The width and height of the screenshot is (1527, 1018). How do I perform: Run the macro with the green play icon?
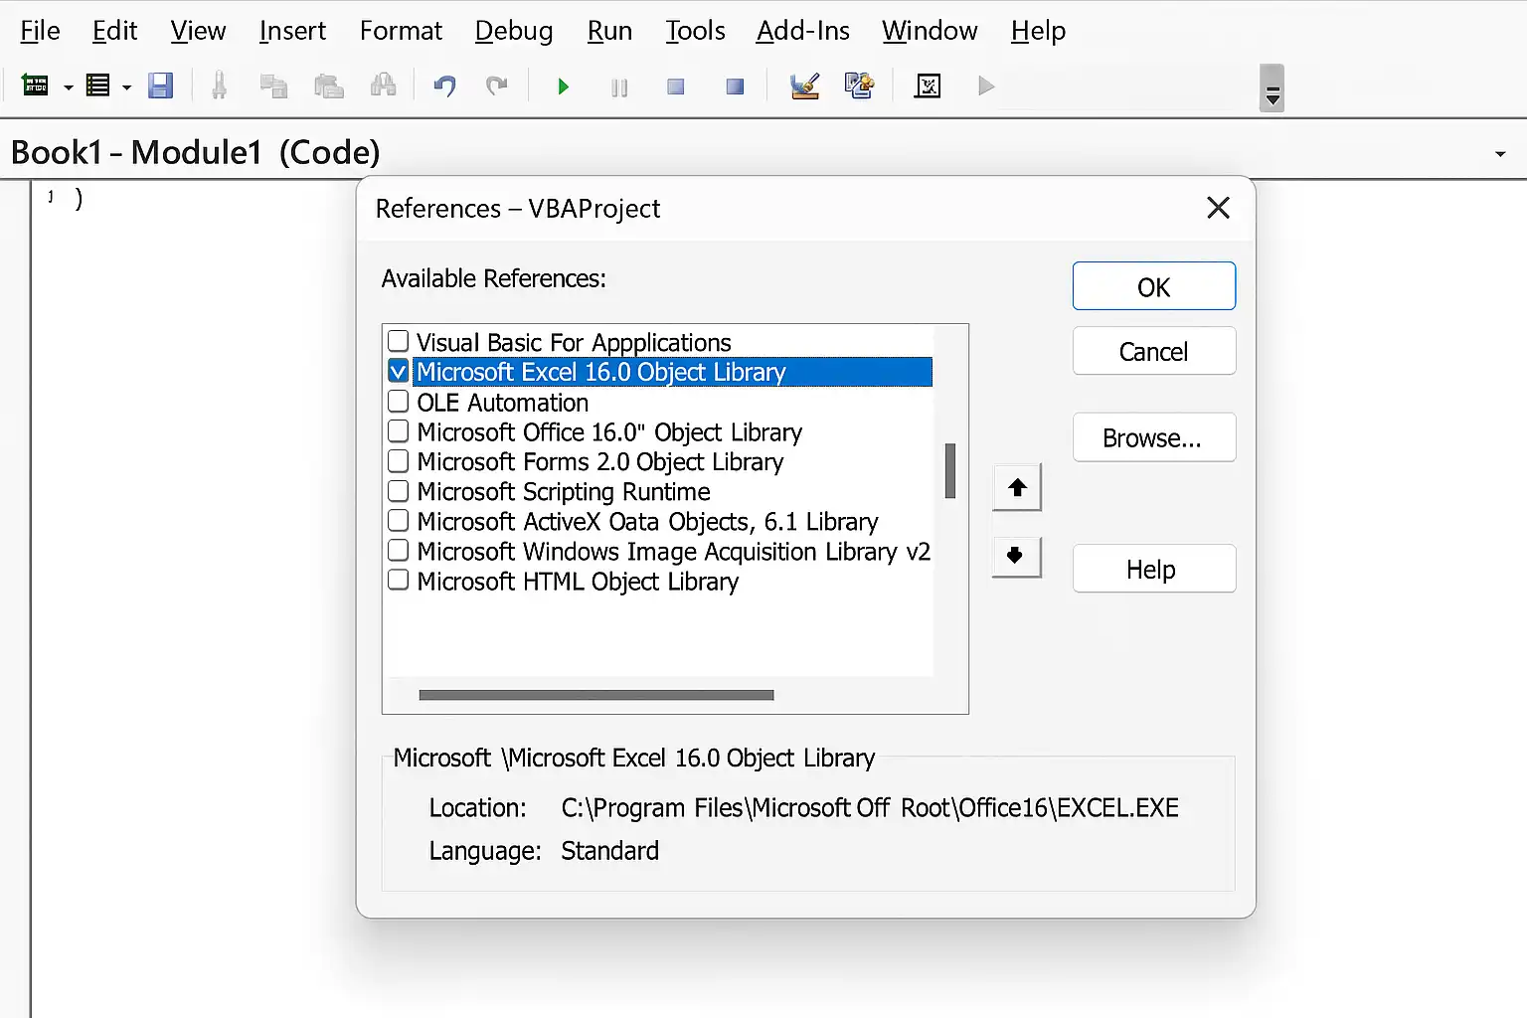[563, 86]
